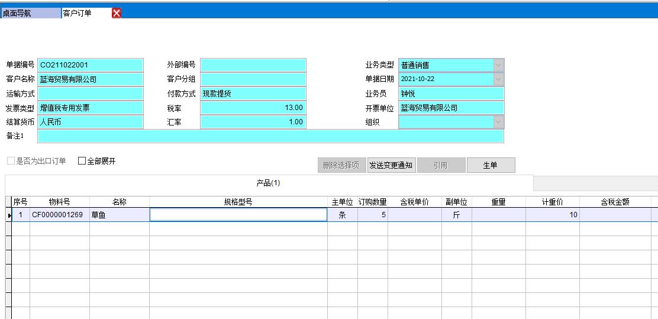Check the 是否为出口订单 checkbox
The image size is (658, 319).
(x=11, y=162)
